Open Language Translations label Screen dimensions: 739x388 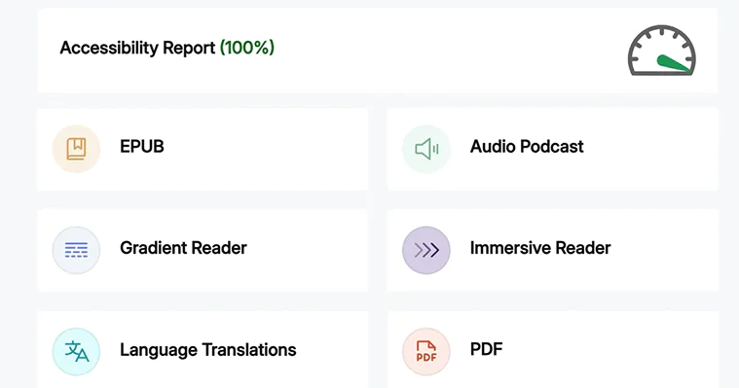click(x=207, y=350)
